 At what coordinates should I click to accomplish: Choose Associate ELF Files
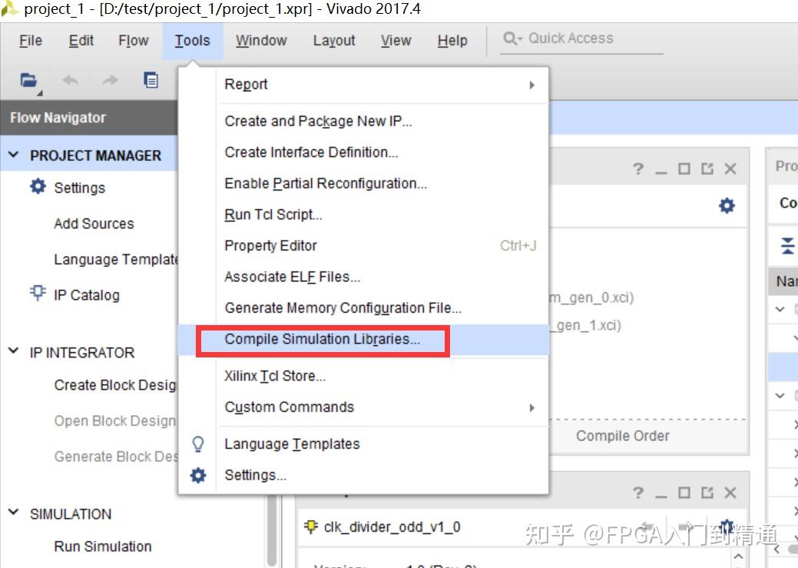coord(363,277)
